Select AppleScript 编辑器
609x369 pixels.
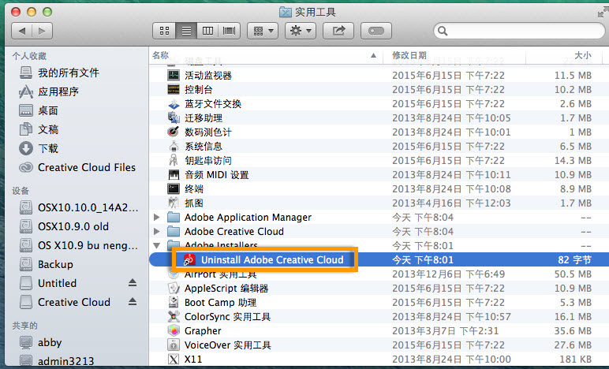coord(226,289)
